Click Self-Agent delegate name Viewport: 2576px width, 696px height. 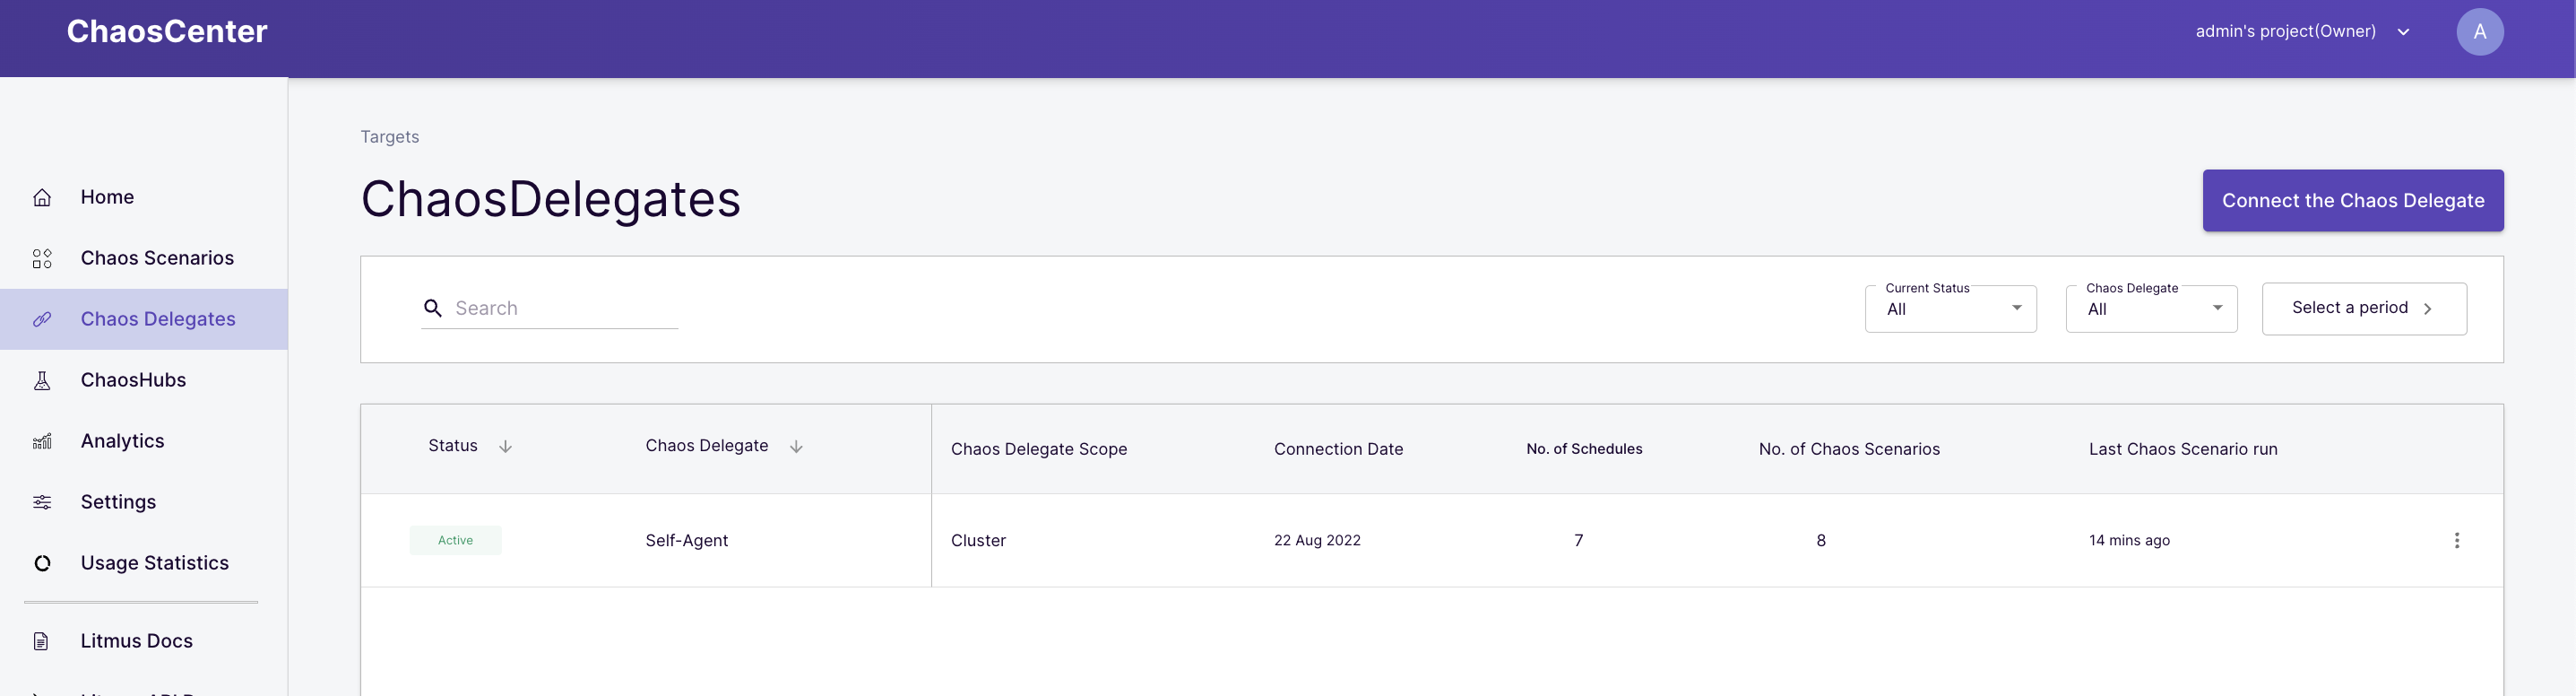(686, 540)
